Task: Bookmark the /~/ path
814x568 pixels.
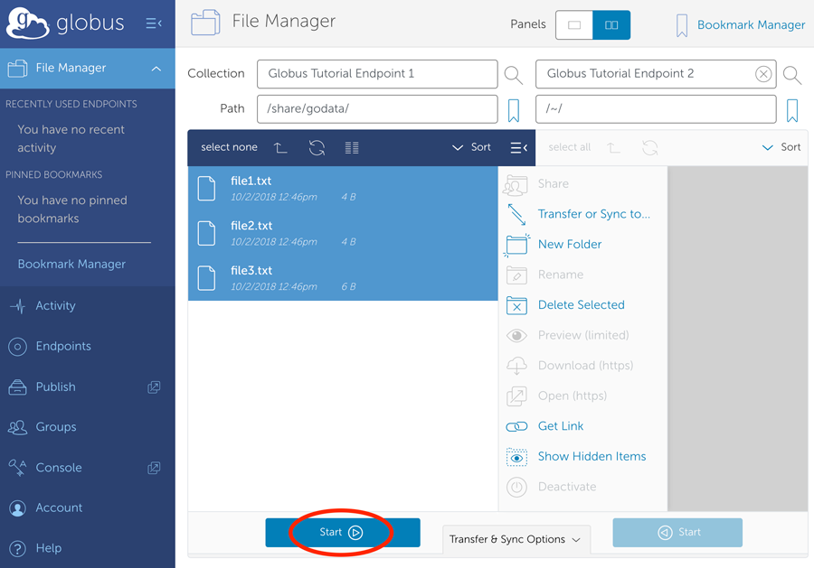Action: click(x=792, y=110)
